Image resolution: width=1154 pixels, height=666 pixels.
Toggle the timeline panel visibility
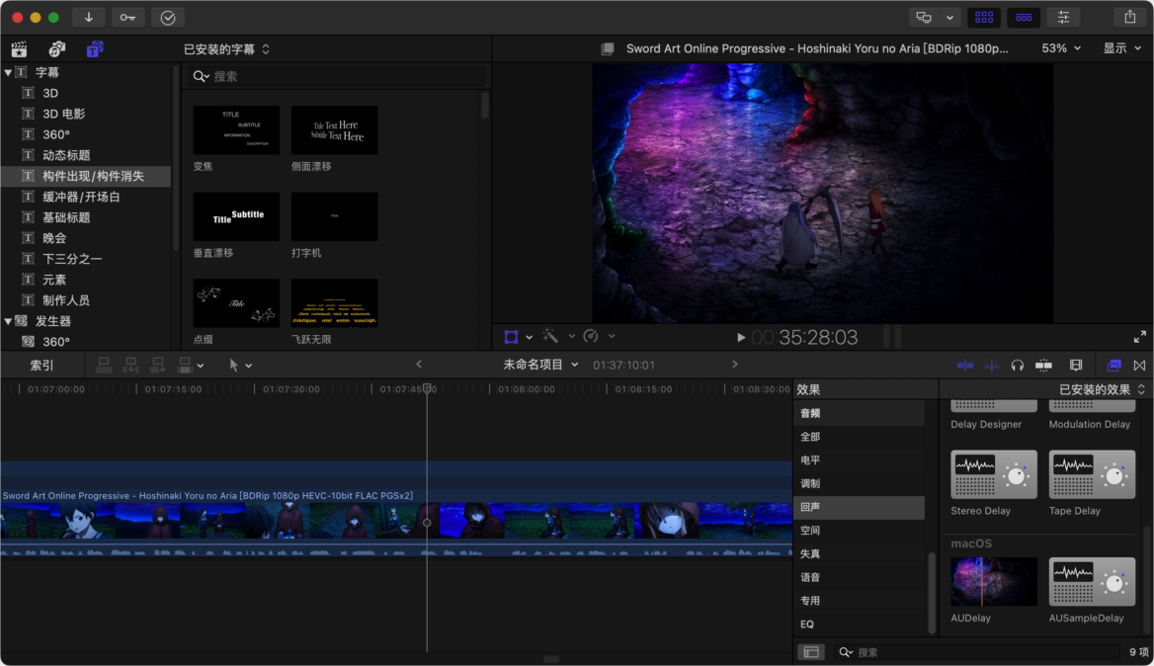coord(1024,17)
